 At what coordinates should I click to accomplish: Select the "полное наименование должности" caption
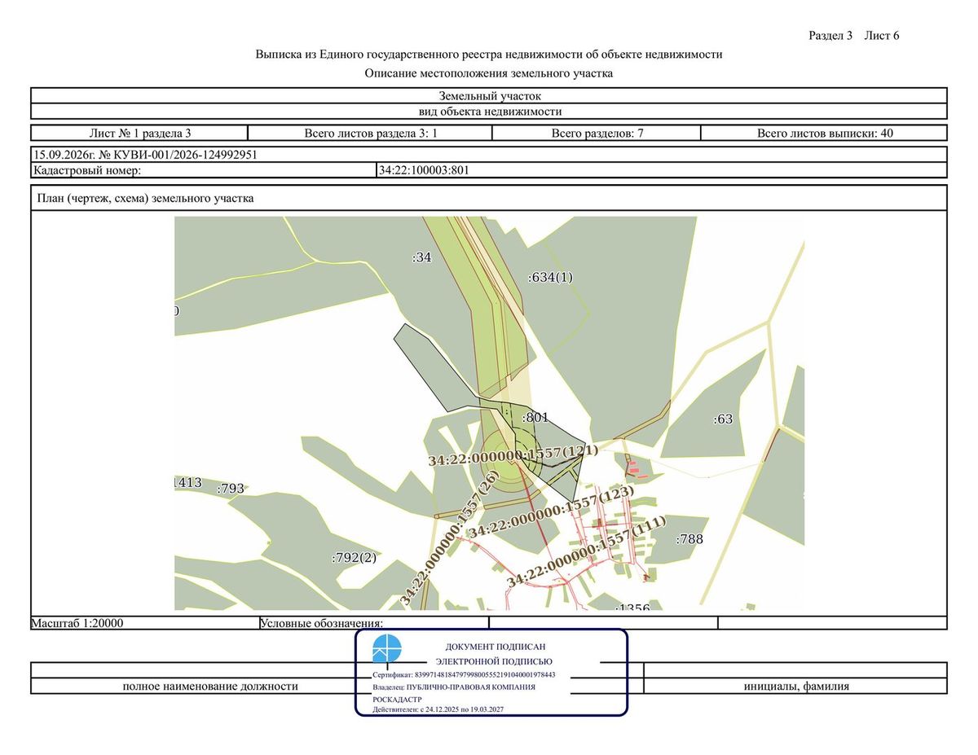(210, 686)
